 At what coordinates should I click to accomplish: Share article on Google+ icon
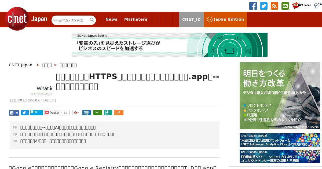pyautogui.click(x=77, y=113)
